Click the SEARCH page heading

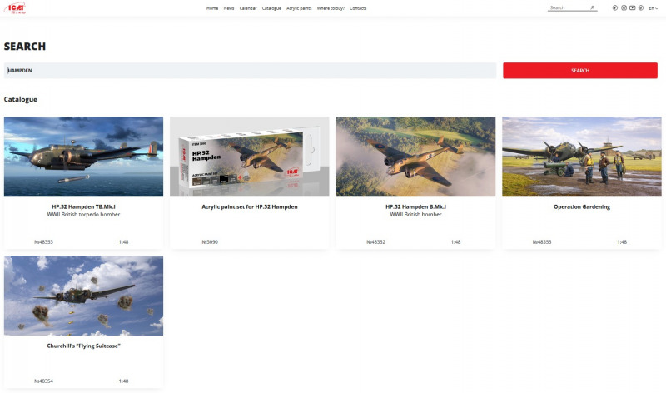coord(25,47)
